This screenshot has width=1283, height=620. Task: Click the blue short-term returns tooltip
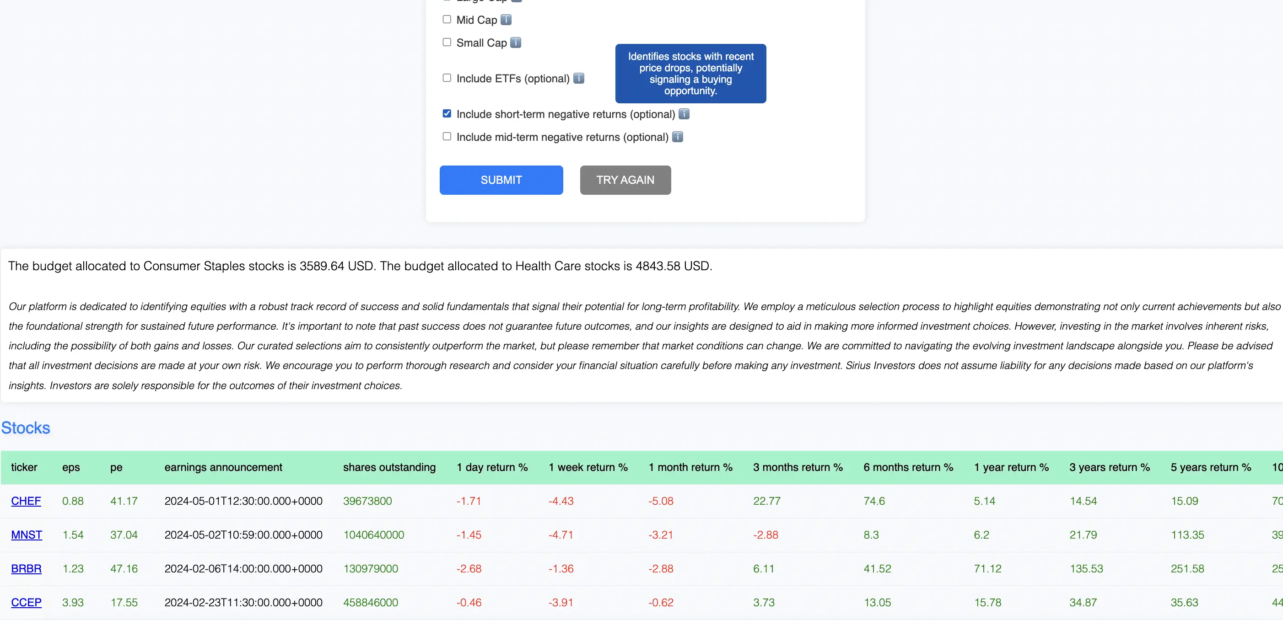click(x=691, y=74)
